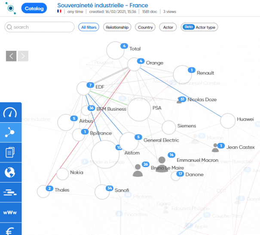Select the Bpifrance node circle

pyautogui.click(x=79, y=135)
